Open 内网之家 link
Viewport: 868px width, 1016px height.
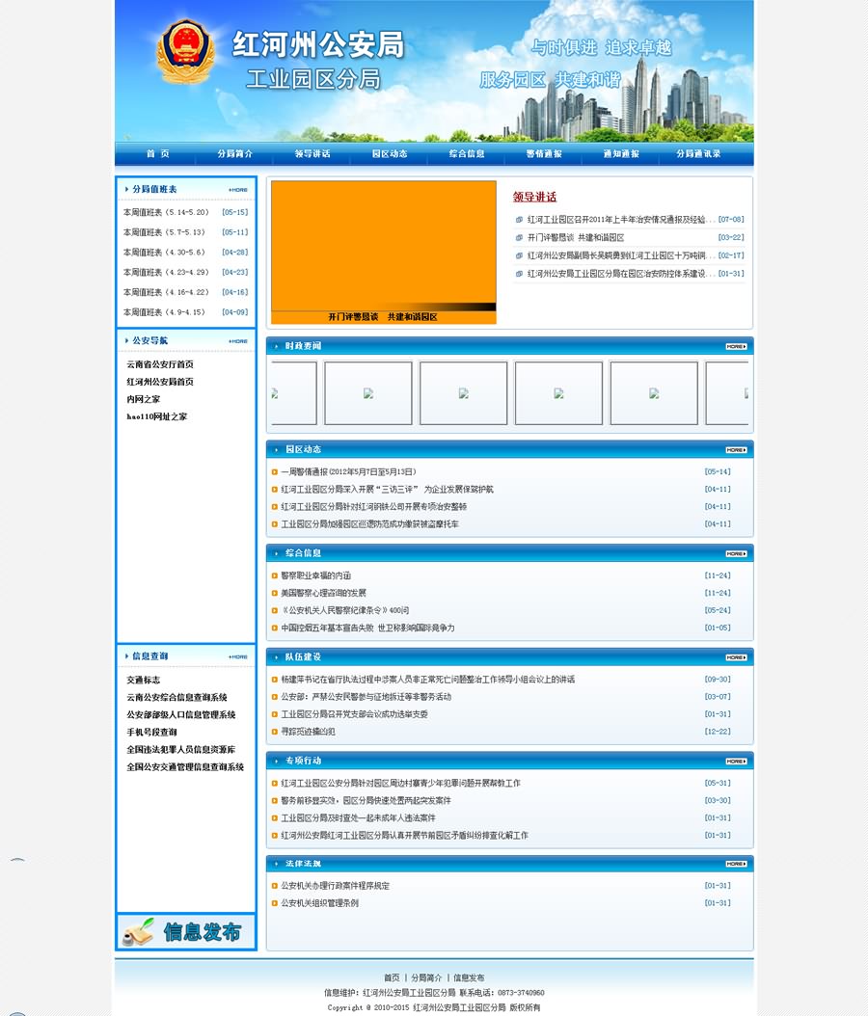(144, 400)
